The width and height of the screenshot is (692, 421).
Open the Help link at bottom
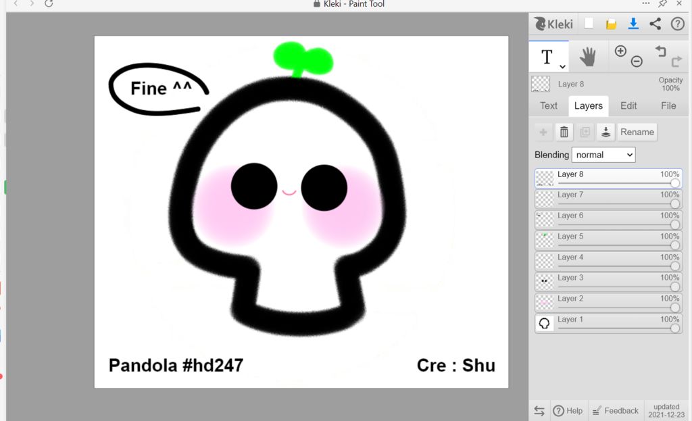point(568,411)
